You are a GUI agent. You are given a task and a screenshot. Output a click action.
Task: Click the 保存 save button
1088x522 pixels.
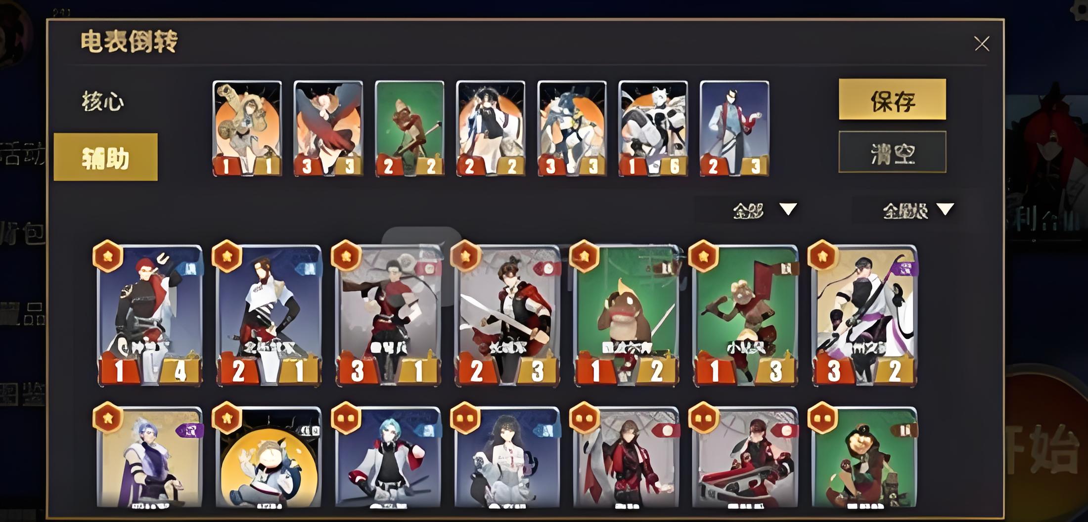[x=892, y=99]
